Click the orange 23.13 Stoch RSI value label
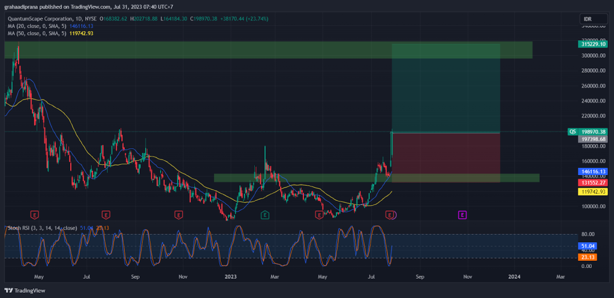Screen dimensions: 614x298 588,257
